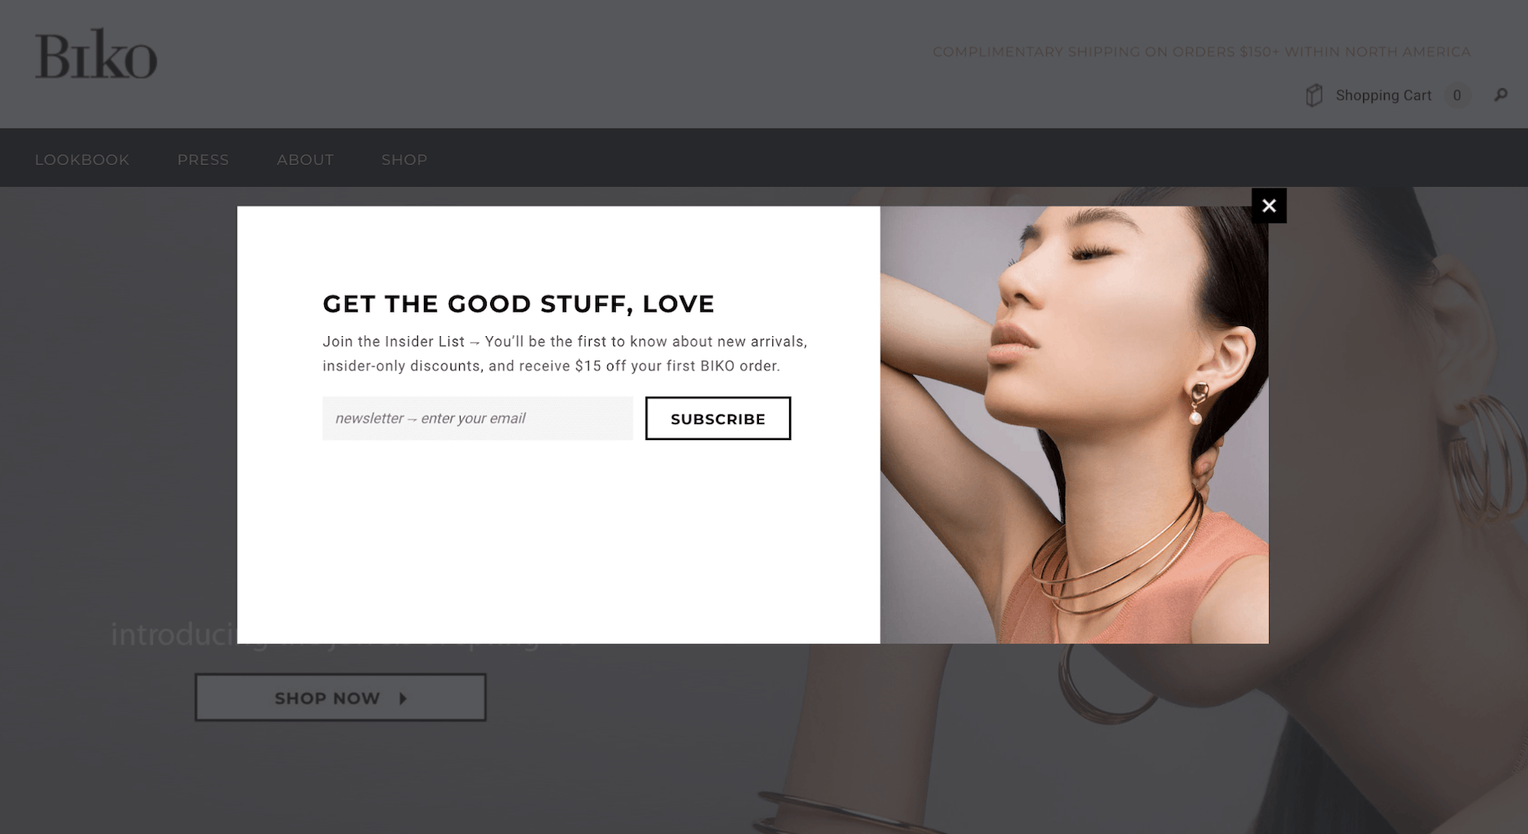The image size is (1528, 834).
Task: Focus the newsletter email input field
Action: (478, 418)
